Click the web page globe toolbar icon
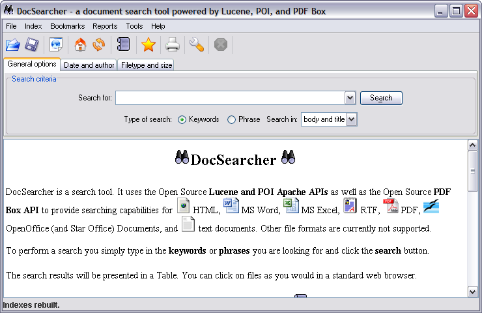The image size is (482, 313). pos(56,45)
